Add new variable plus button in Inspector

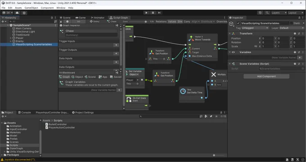pyautogui.click(x=300, y=57)
